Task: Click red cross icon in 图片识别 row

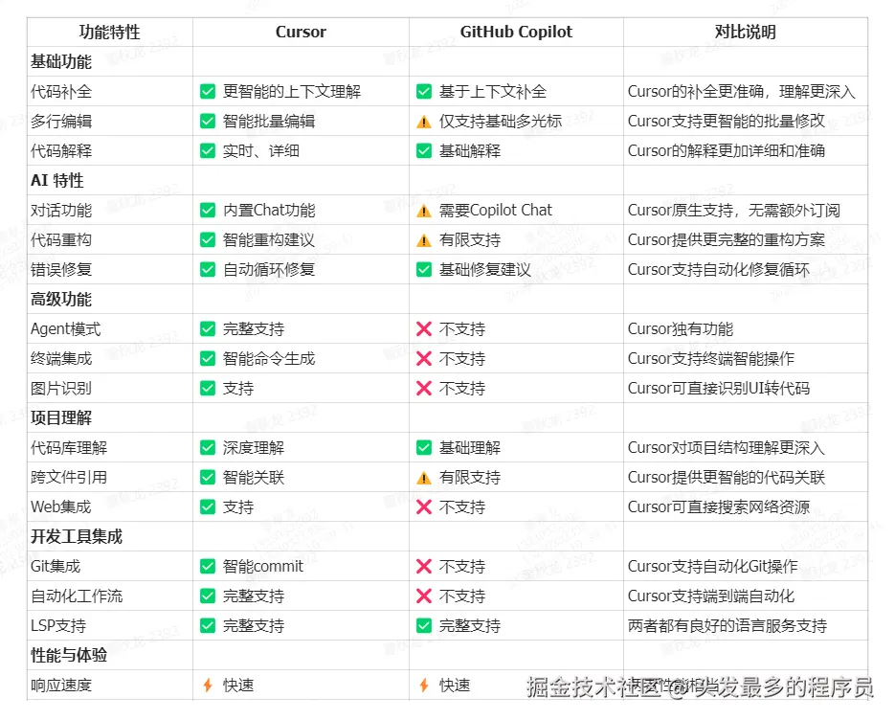Action: (x=424, y=389)
